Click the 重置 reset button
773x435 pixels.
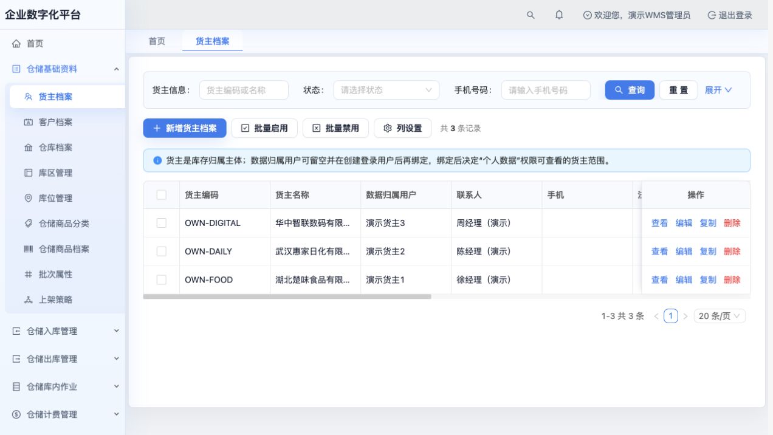[679, 90]
